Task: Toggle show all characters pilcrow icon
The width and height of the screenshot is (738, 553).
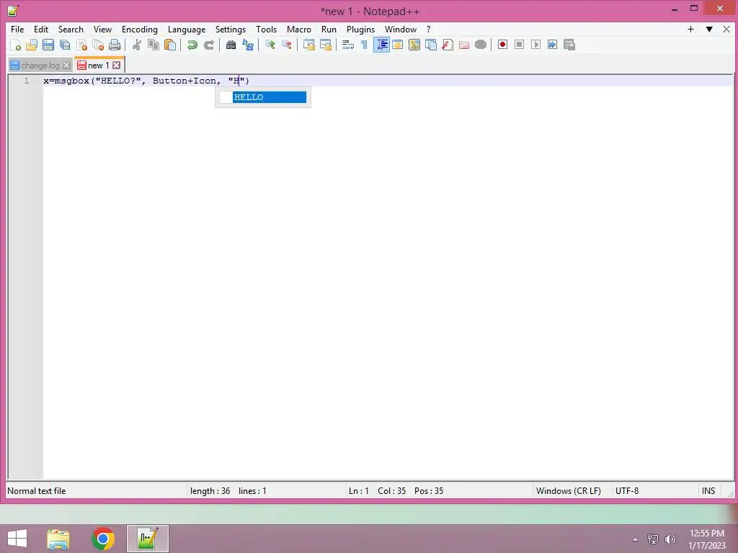Action: pos(364,45)
